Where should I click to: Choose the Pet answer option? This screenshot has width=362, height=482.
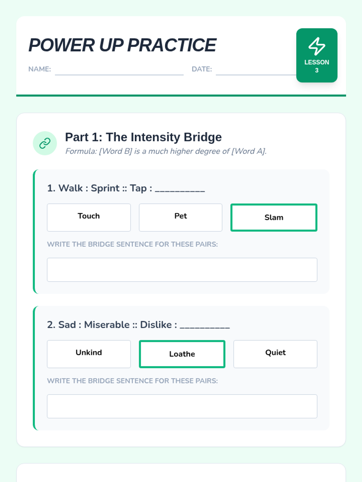tap(180, 217)
